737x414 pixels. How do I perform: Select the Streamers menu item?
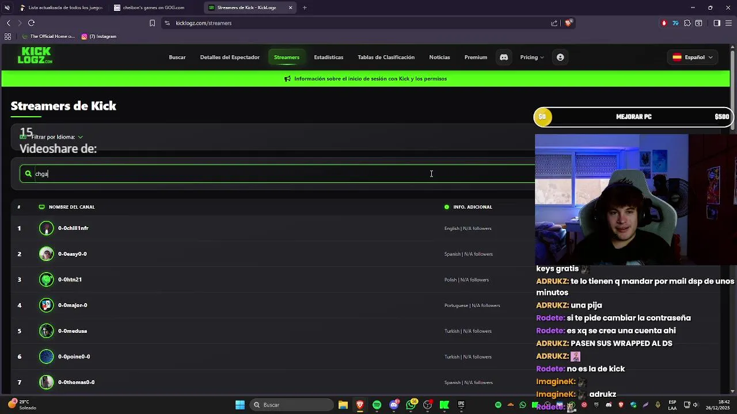tap(287, 57)
